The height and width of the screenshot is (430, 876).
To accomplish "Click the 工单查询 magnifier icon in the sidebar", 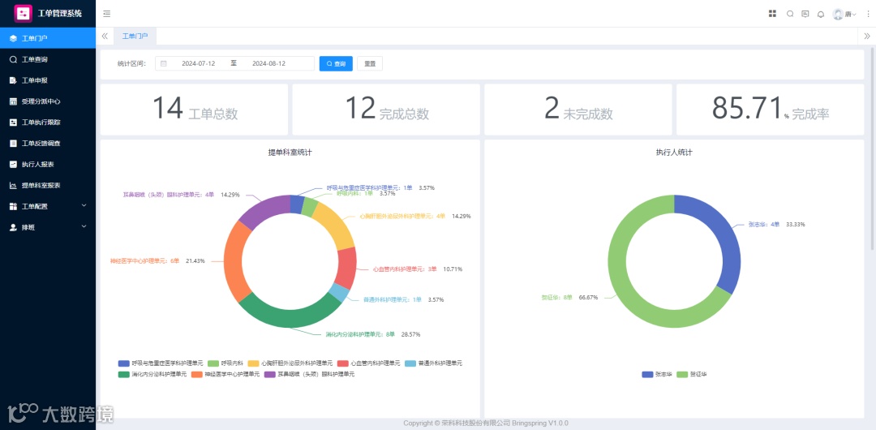I will 14,59.
